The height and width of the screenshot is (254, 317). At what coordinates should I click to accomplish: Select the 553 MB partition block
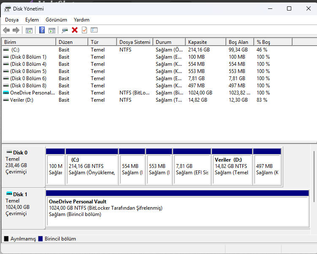pos(159,167)
